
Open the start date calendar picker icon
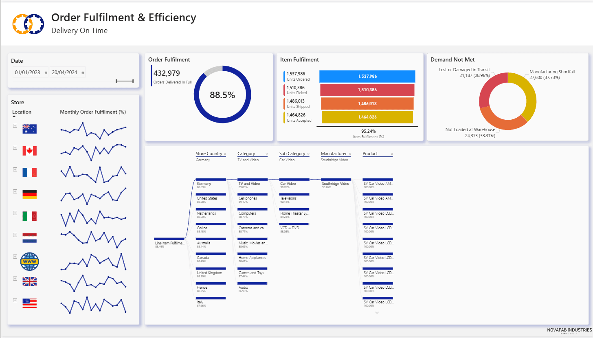46,72
